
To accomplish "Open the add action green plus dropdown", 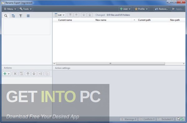I will click(7, 74).
